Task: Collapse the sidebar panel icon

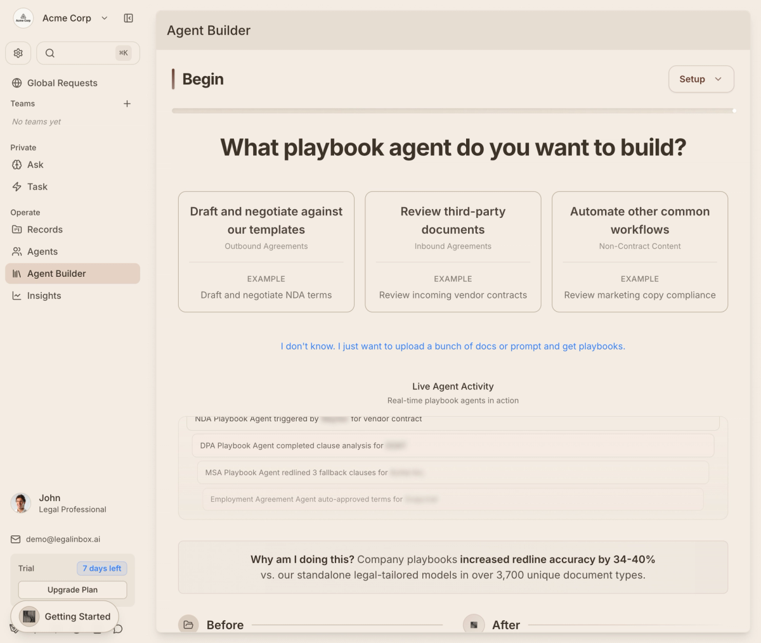Action: pos(129,18)
